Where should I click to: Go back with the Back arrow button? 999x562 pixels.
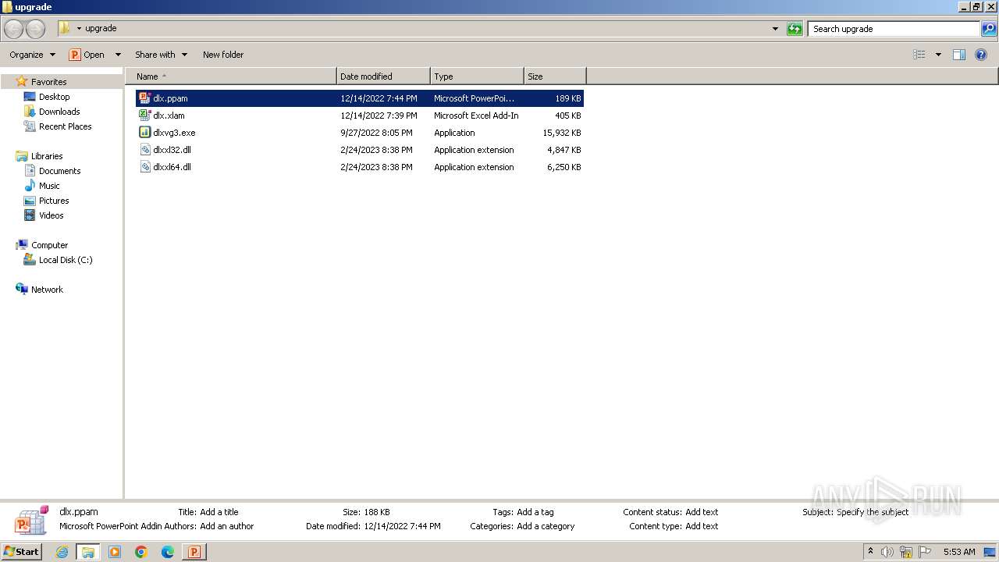tap(13, 29)
